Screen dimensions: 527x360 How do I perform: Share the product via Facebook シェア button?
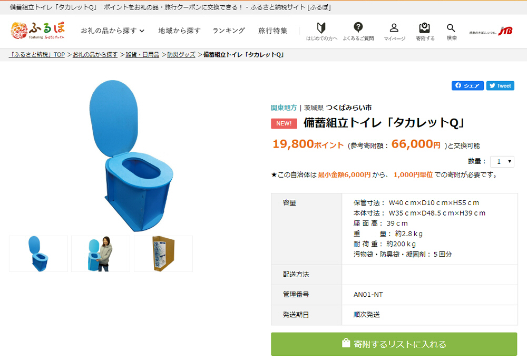[467, 86]
